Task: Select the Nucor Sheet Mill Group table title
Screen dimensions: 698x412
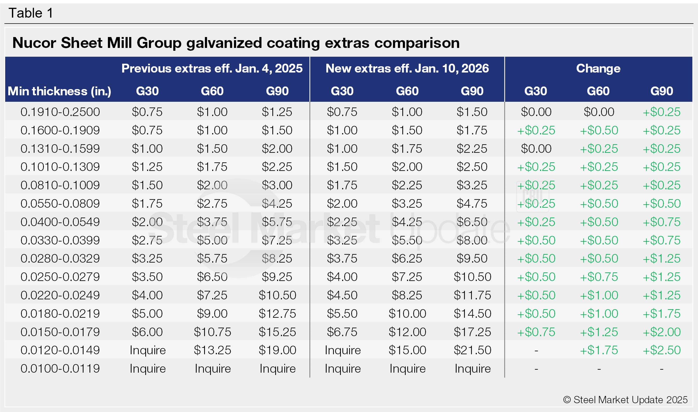Action: point(236,43)
